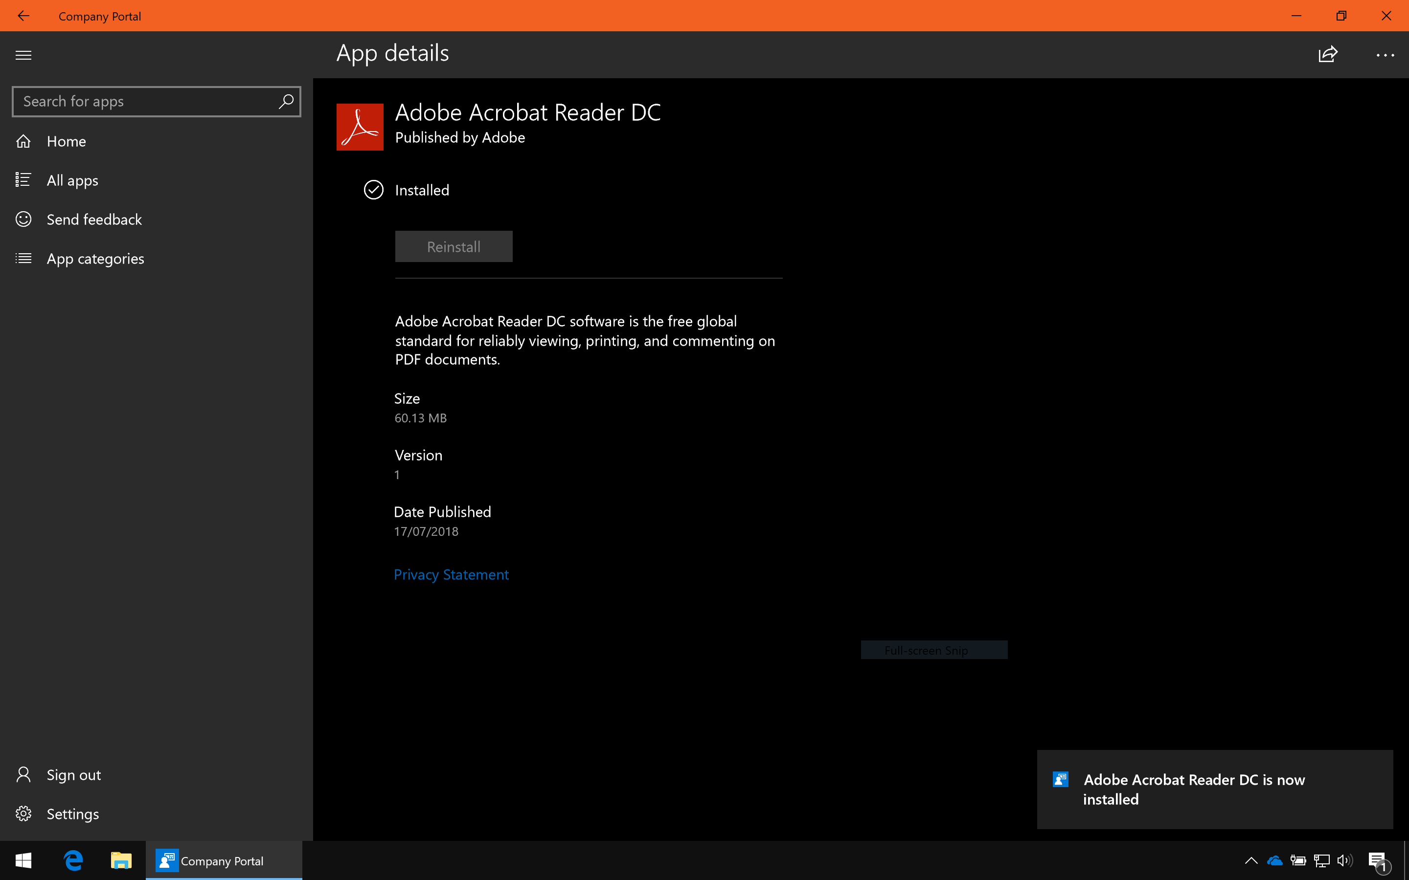
Task: Click the '17/07/2018' date value
Action: pos(426,531)
